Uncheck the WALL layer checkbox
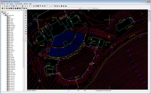Viewport: 151px width, 94px height. (7, 54)
